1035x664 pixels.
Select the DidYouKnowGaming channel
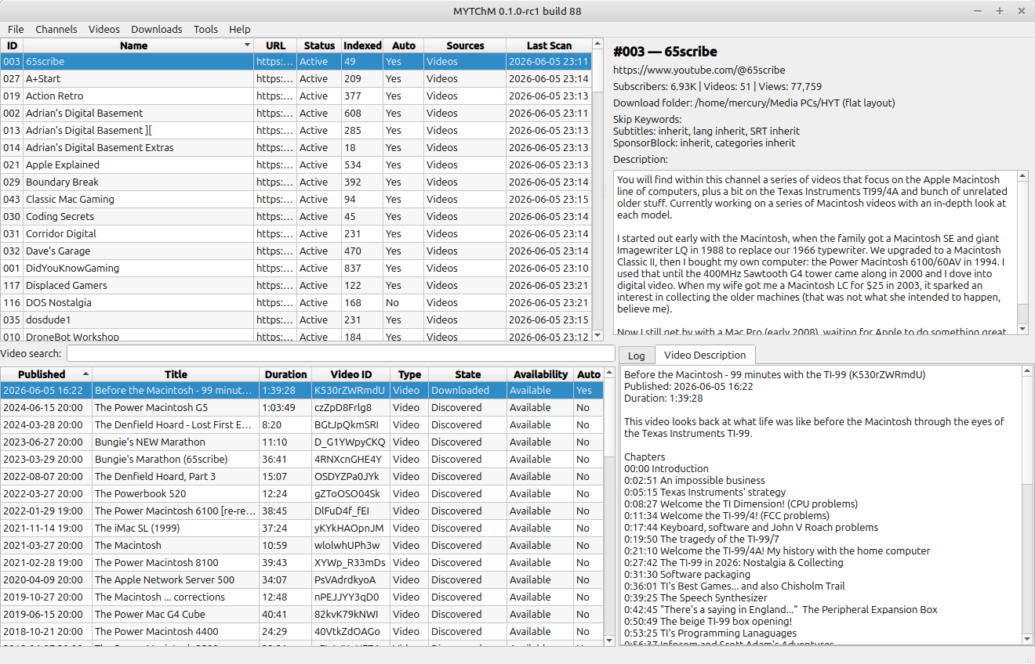296,268
